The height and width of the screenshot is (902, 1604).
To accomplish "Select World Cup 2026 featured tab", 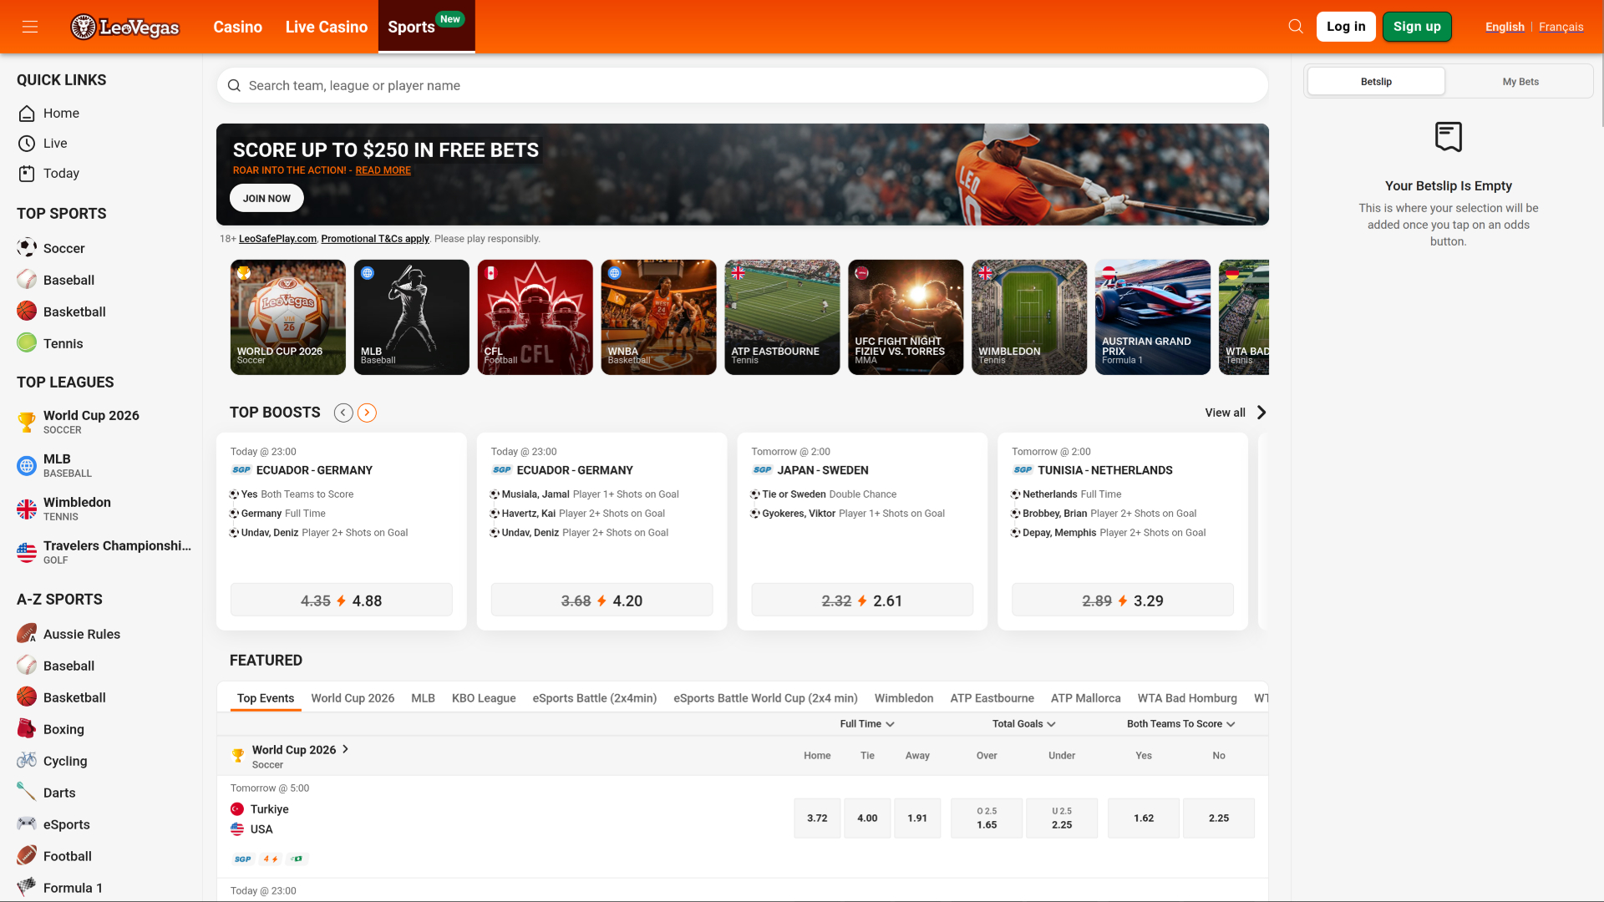I will point(353,698).
